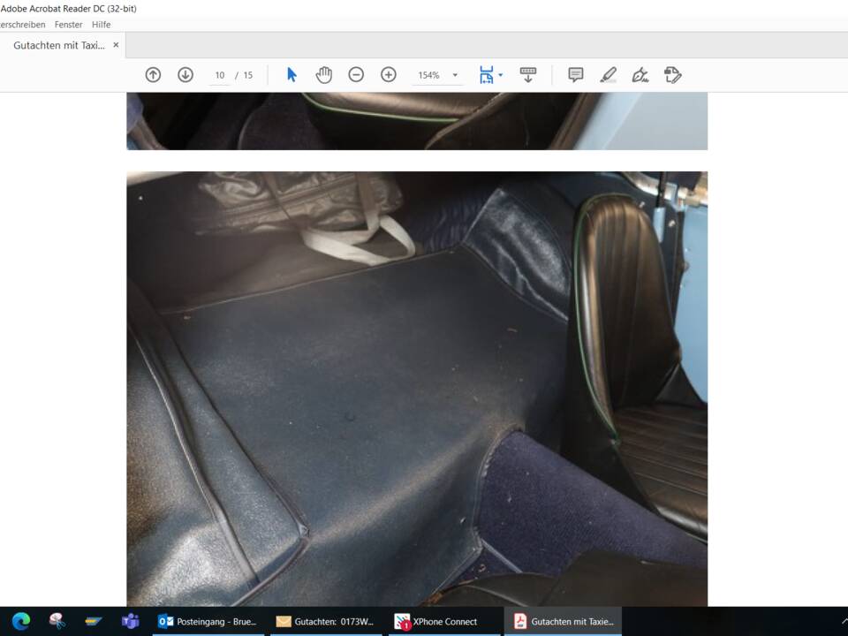Activate the selection arrow tool
848x636 pixels.
click(291, 75)
